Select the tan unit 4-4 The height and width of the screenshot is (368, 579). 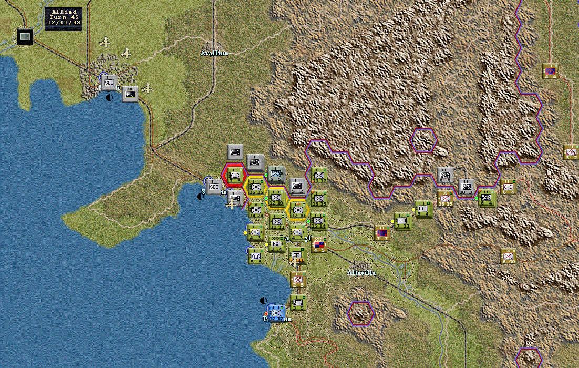(550, 71)
